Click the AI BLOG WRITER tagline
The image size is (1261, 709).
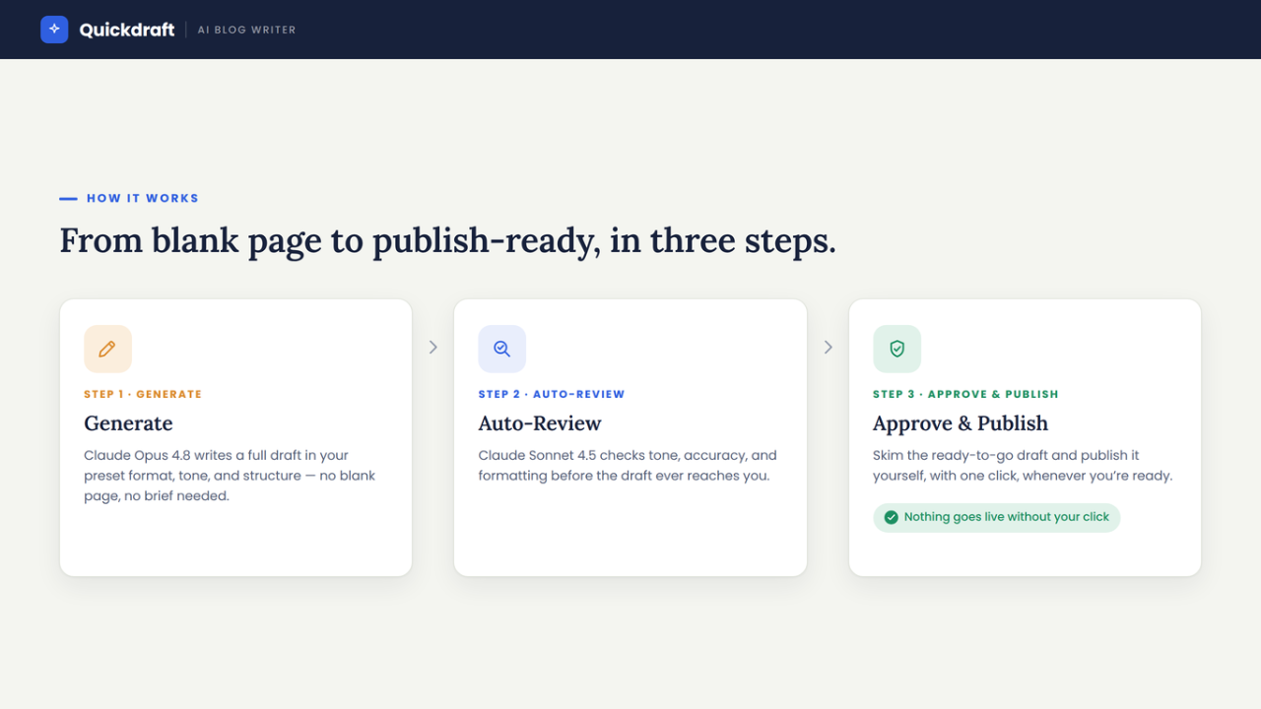(x=246, y=30)
